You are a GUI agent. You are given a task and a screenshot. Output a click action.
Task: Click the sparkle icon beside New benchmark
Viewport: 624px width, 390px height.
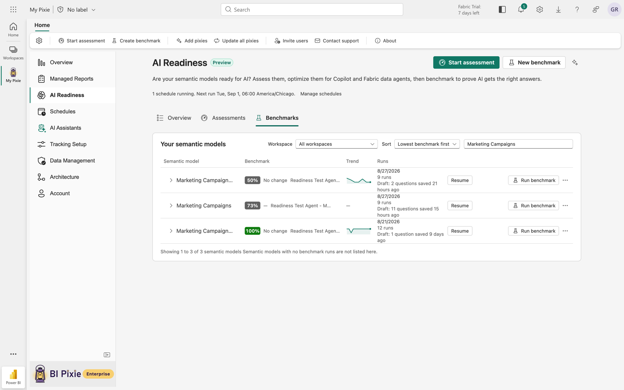click(x=575, y=62)
